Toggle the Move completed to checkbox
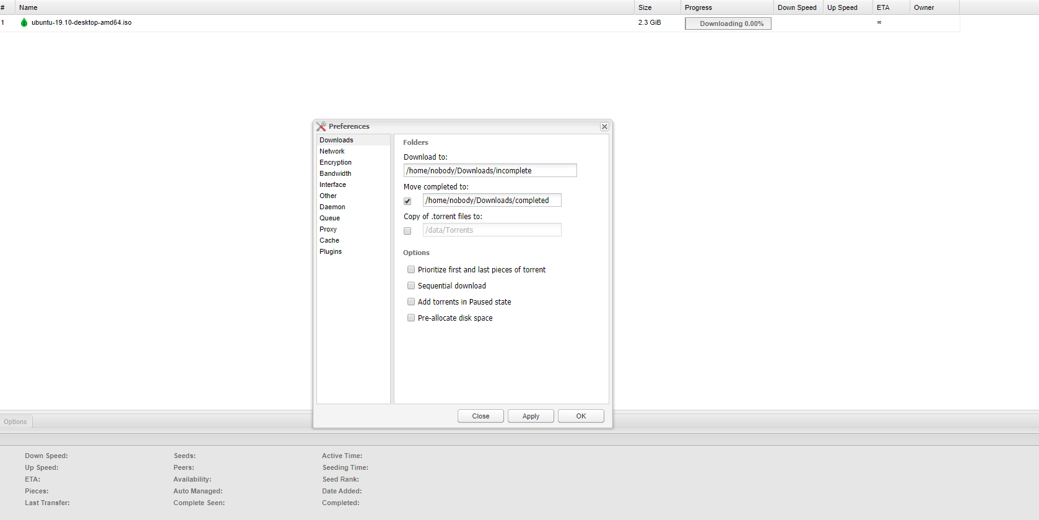This screenshot has width=1039, height=520. click(x=407, y=201)
